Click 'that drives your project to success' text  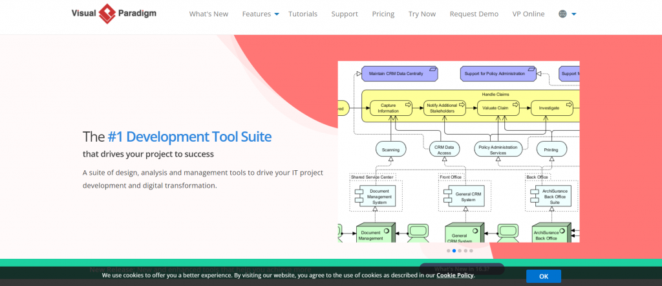click(148, 154)
